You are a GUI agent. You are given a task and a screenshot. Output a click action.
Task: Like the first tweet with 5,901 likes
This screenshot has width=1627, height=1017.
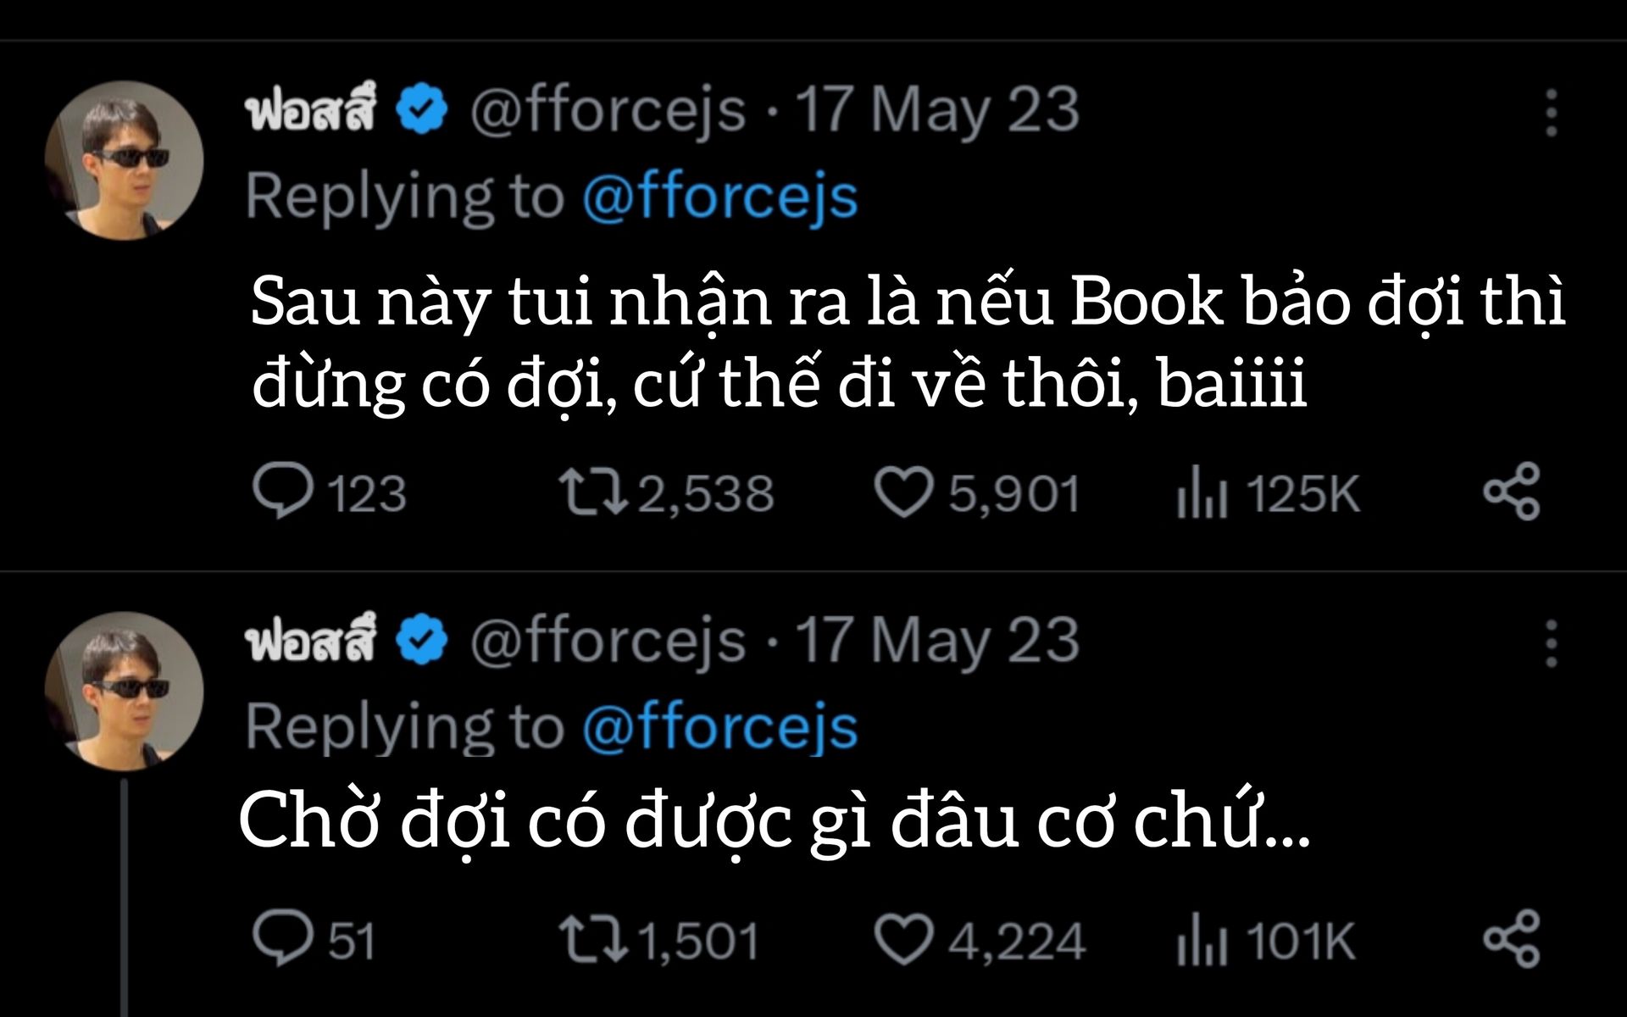click(903, 492)
